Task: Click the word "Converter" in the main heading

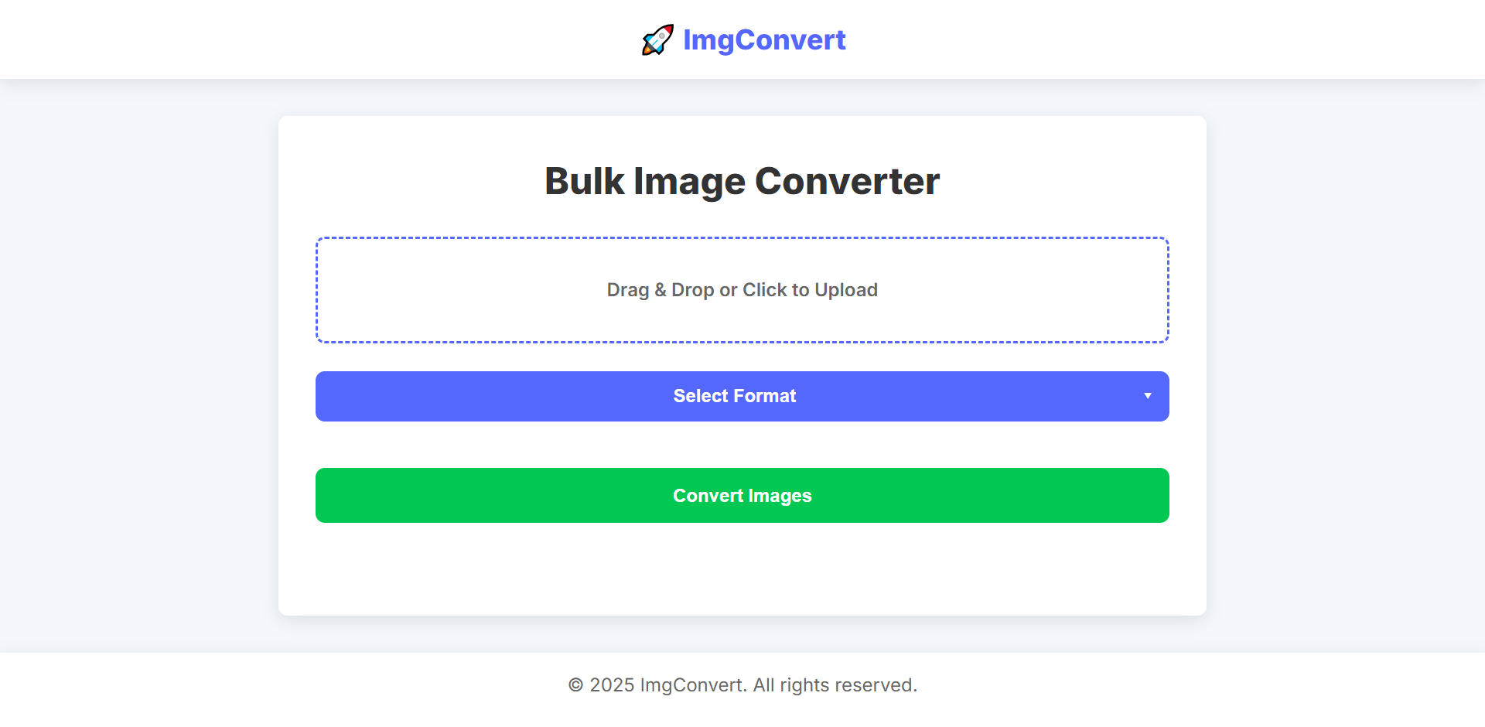Action: click(847, 182)
